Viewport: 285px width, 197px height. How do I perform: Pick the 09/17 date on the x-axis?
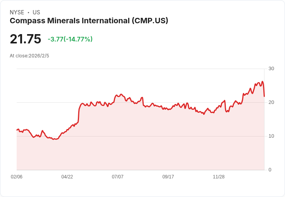coord(168,177)
